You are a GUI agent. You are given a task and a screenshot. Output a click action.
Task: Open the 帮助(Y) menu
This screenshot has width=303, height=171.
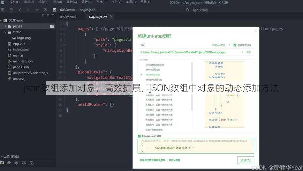pos(145,2)
